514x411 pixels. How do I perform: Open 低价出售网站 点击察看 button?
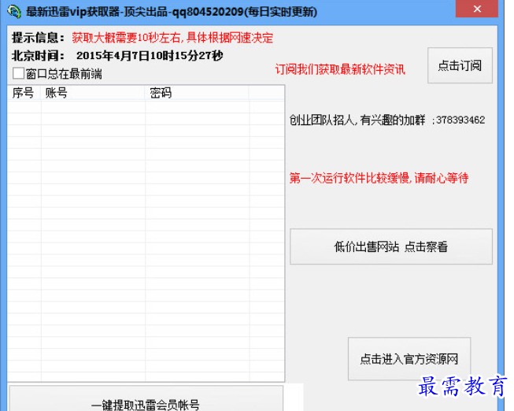tap(391, 246)
